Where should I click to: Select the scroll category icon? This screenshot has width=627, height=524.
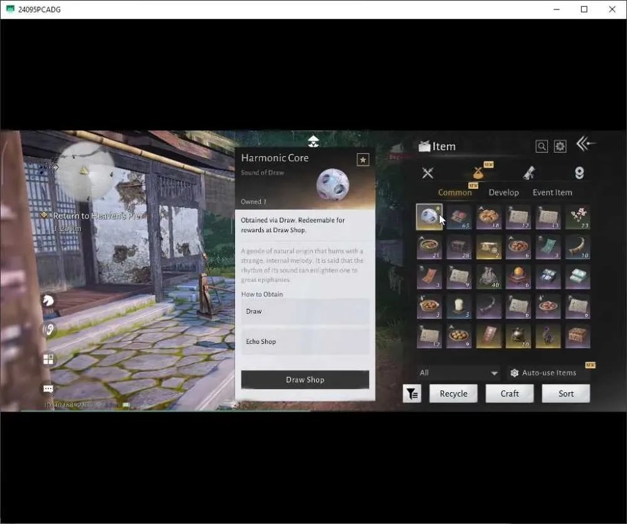click(x=529, y=173)
